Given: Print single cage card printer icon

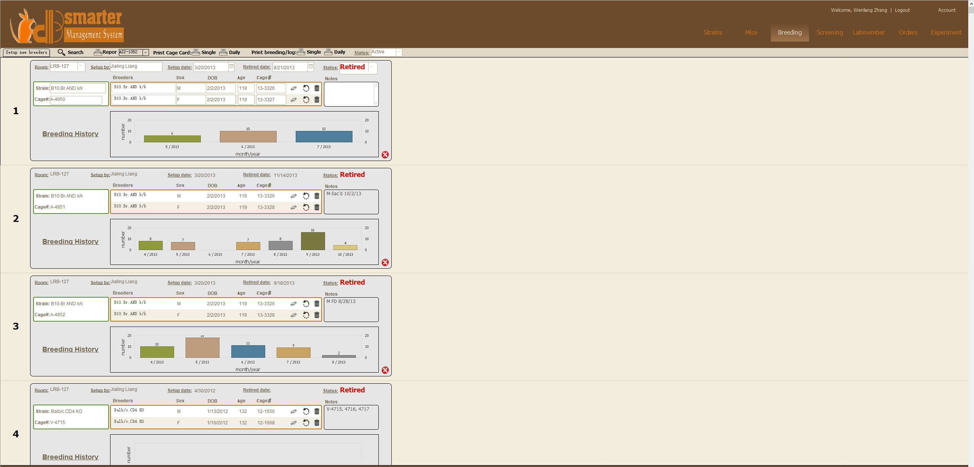Looking at the screenshot, I should pos(196,52).
